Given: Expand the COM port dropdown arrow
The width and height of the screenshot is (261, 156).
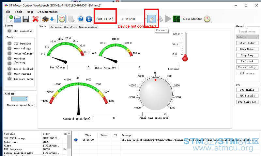Looking at the screenshot, I should point(122,19).
